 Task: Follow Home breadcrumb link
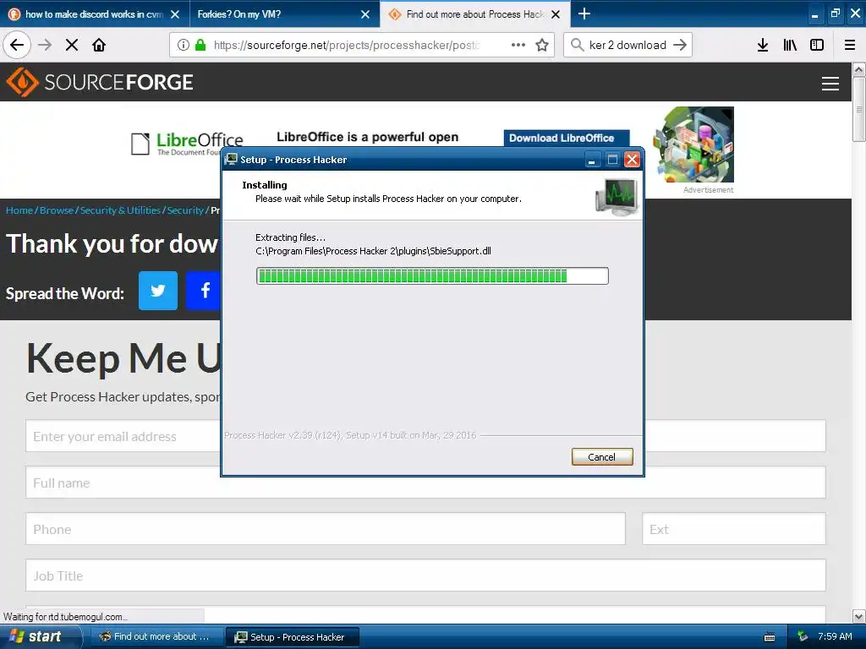pyautogui.click(x=19, y=210)
